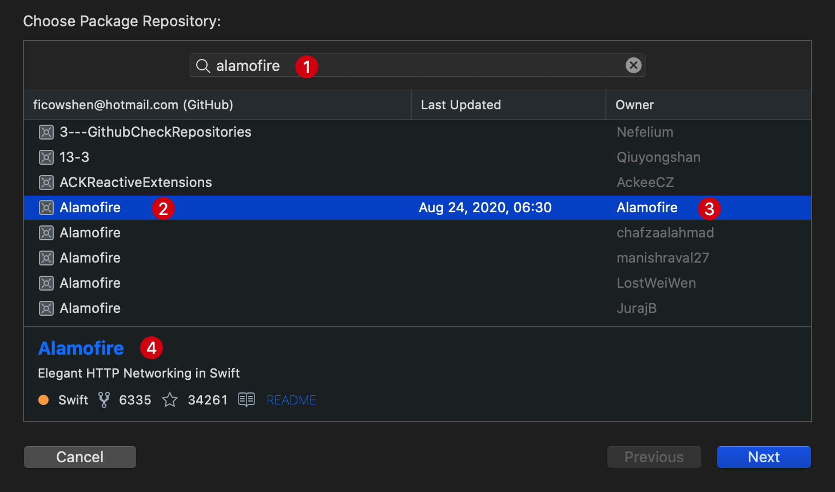This screenshot has width=835, height=492.
Task: Select the 3---GithubCheckRepositories repository
Action: [x=417, y=132]
